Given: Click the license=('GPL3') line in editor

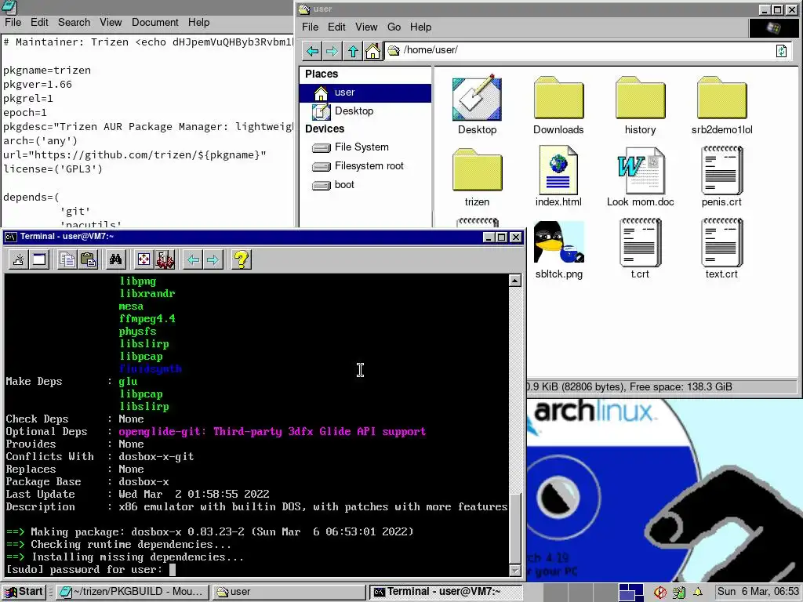Looking at the screenshot, I should [x=53, y=169].
